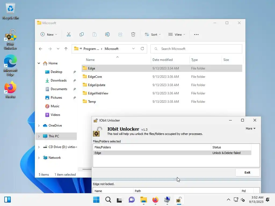Open Task View from the taskbar
The image size is (275, 206).
click(x=119, y=200)
